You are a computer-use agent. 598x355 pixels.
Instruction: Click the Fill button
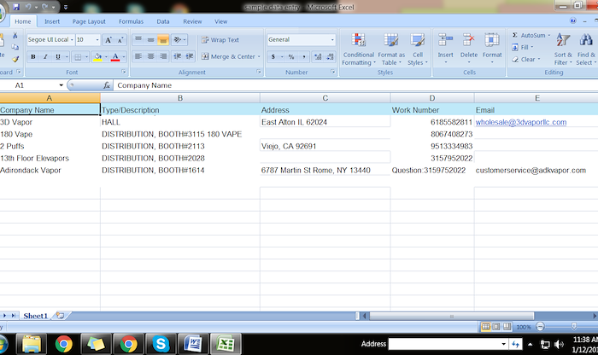pyautogui.click(x=523, y=47)
